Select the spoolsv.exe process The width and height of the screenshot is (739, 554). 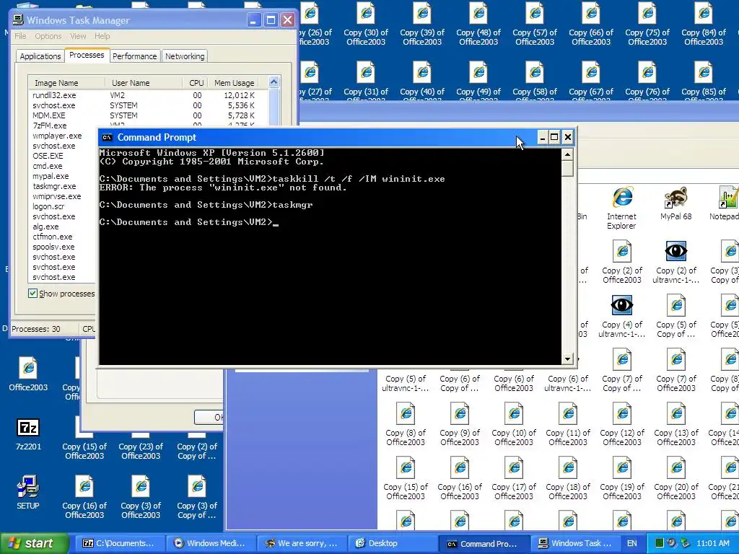click(x=53, y=247)
